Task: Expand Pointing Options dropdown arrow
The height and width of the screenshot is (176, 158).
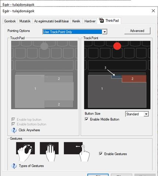Action: tap(104, 32)
